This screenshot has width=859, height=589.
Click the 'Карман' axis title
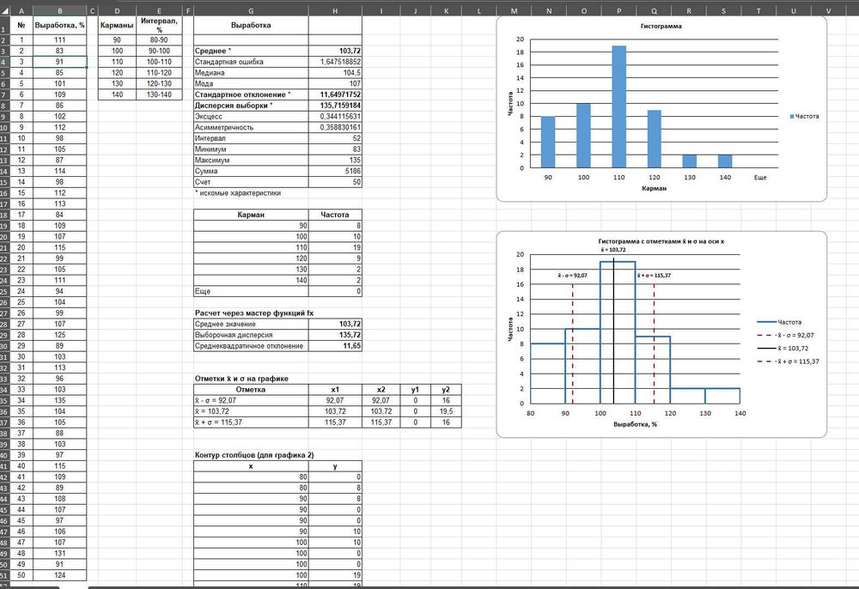click(x=654, y=188)
